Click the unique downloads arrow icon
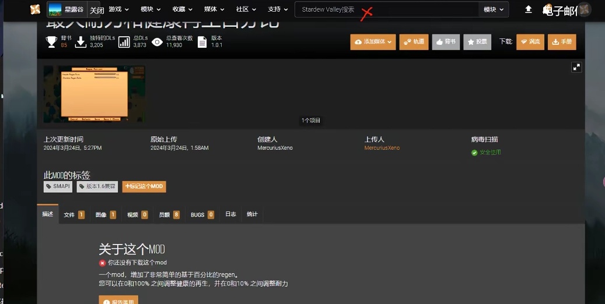 pos(81,42)
